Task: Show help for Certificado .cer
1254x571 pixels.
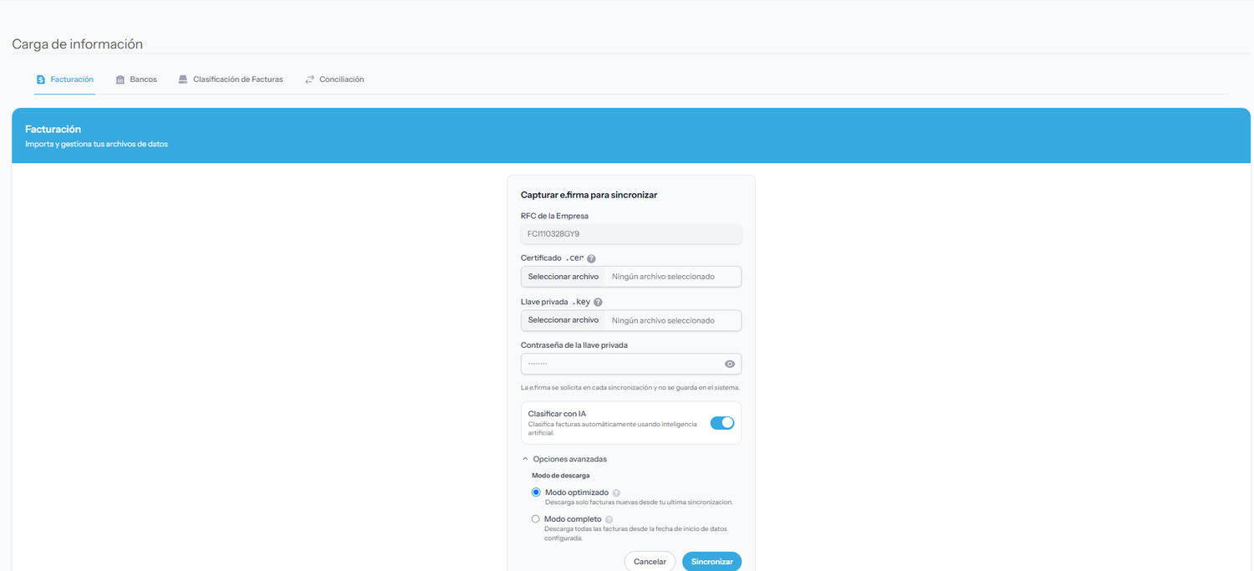Action: [x=591, y=259]
